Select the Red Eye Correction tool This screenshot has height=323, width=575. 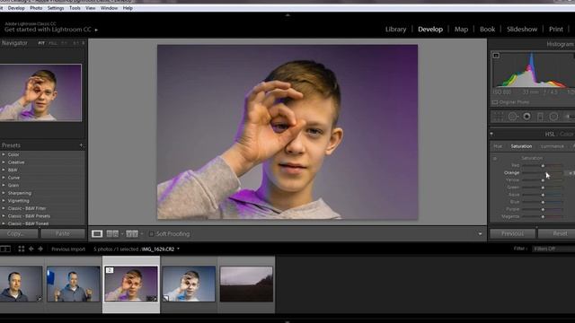pyautogui.click(x=526, y=117)
